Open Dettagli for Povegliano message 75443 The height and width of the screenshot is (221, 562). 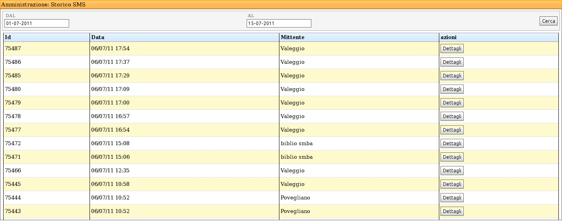point(452,211)
